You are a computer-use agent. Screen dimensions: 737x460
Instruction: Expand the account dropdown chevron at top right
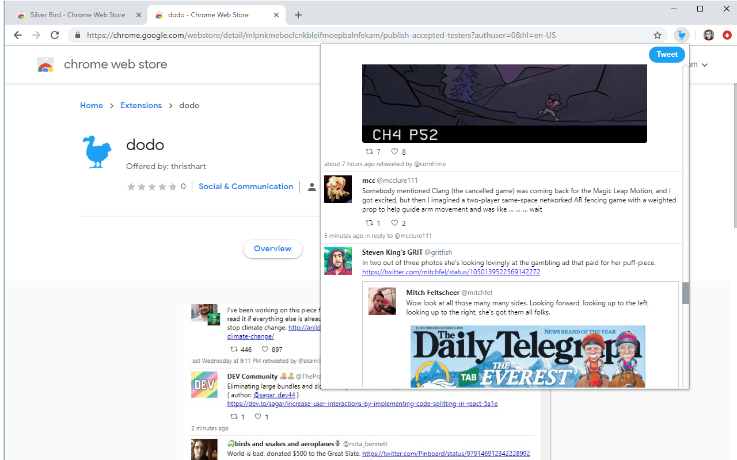coord(705,64)
